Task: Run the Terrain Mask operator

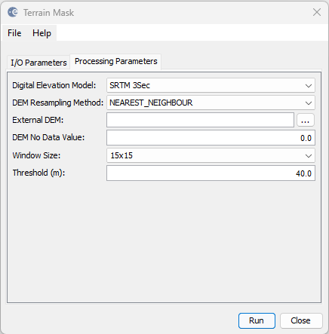Action: coord(257,320)
